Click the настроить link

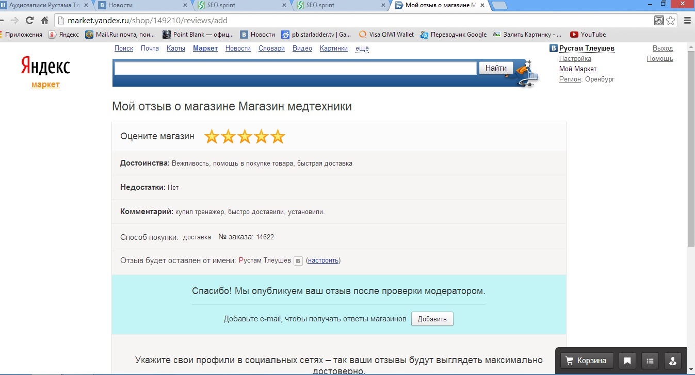pos(324,260)
